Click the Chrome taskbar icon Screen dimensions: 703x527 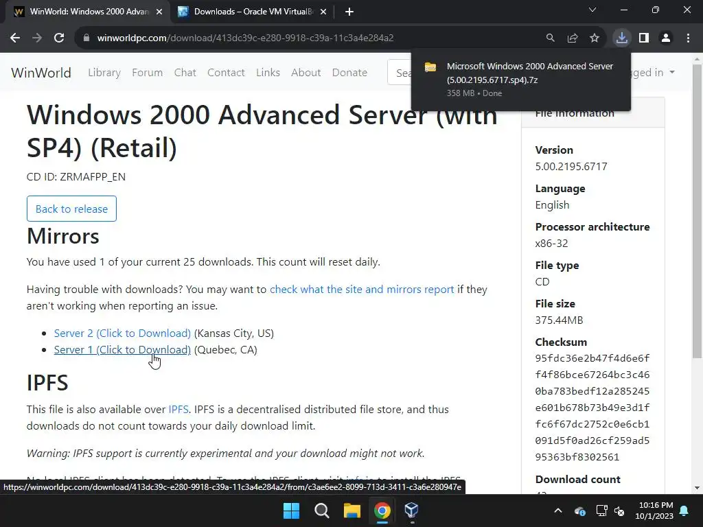(x=382, y=511)
